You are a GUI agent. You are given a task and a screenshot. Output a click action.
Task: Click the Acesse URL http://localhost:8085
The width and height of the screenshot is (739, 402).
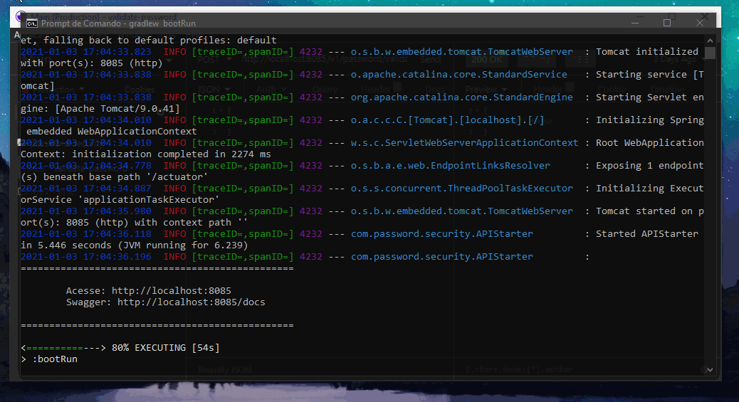tap(171, 291)
